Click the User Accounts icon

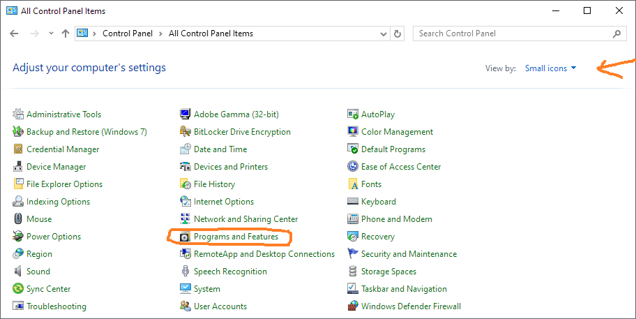pos(185,306)
